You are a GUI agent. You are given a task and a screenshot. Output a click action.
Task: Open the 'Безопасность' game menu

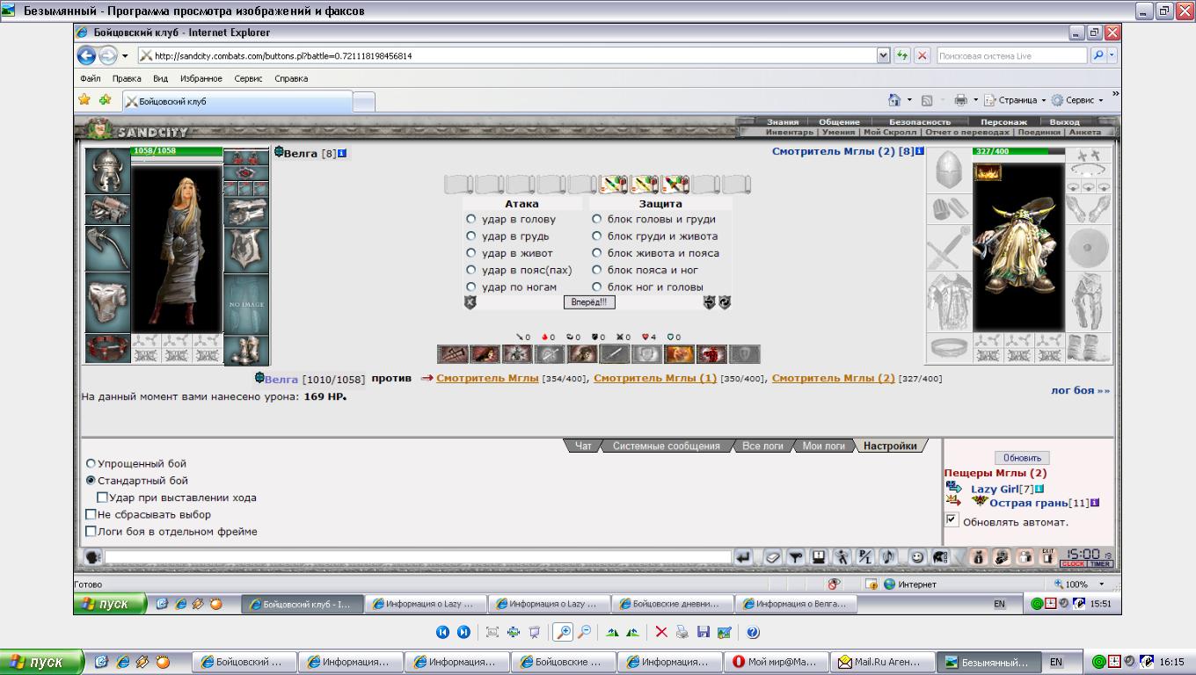coord(920,122)
